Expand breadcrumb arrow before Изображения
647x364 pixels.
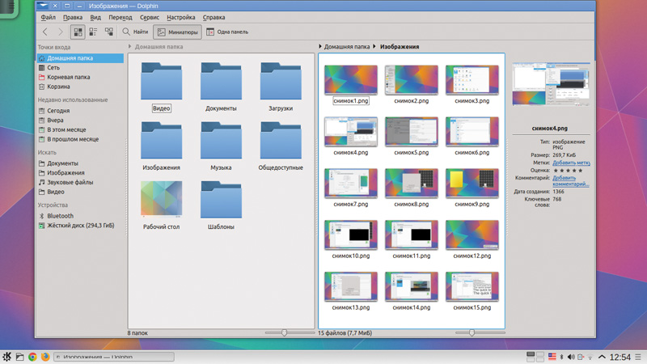coord(374,47)
